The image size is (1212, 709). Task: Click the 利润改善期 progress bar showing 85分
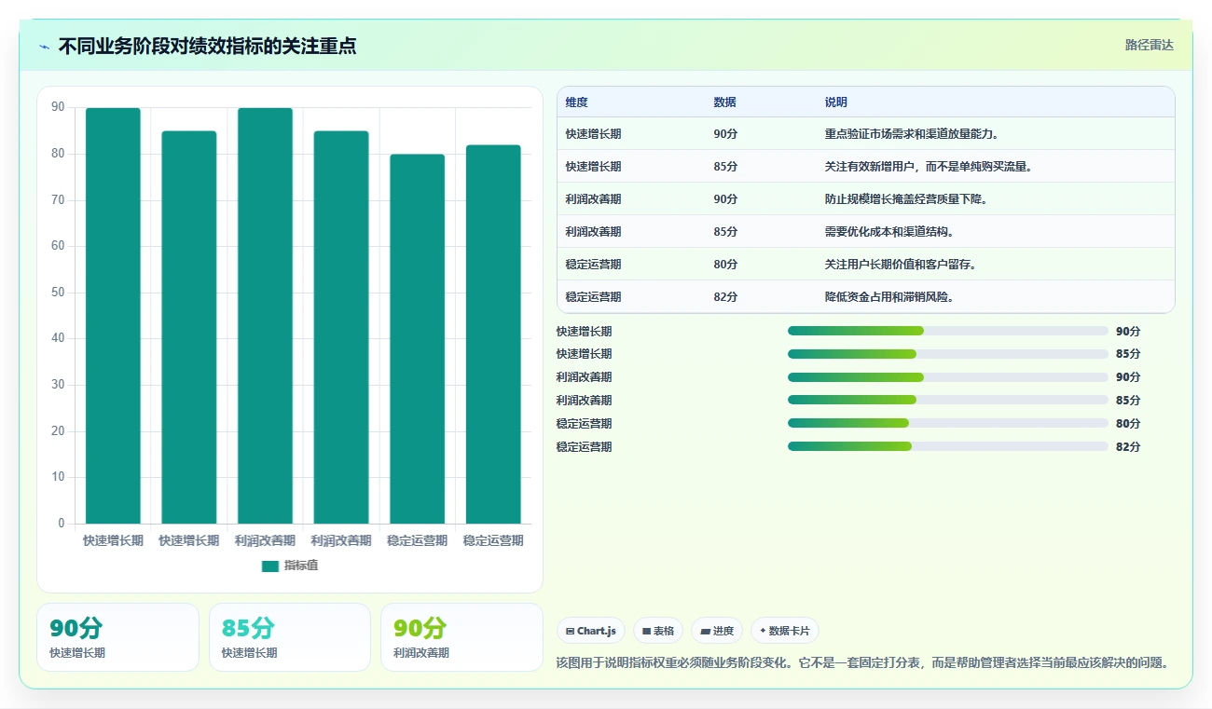pos(948,400)
